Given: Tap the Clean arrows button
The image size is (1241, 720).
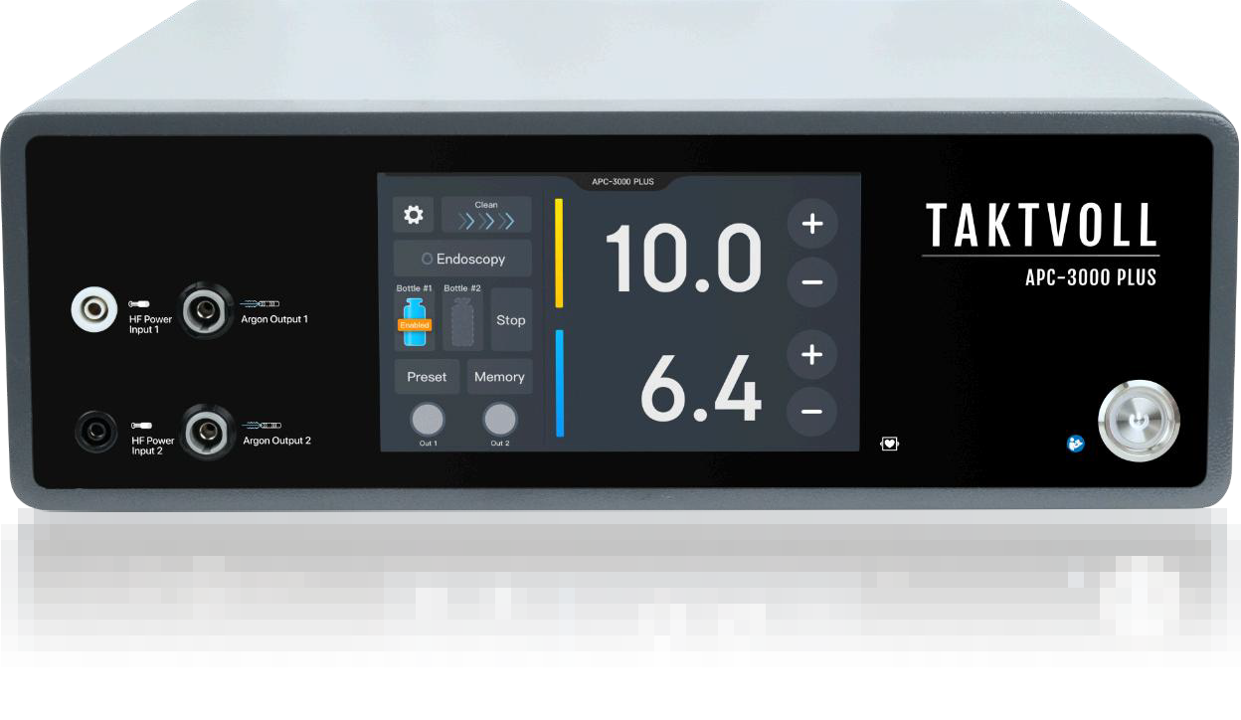Looking at the screenshot, I should [486, 215].
